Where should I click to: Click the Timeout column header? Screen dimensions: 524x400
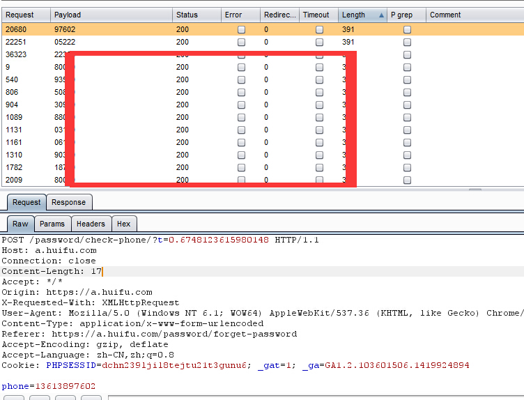tap(318, 15)
